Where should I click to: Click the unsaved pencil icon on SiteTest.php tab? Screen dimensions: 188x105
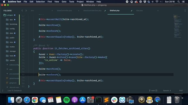coord(132,10)
